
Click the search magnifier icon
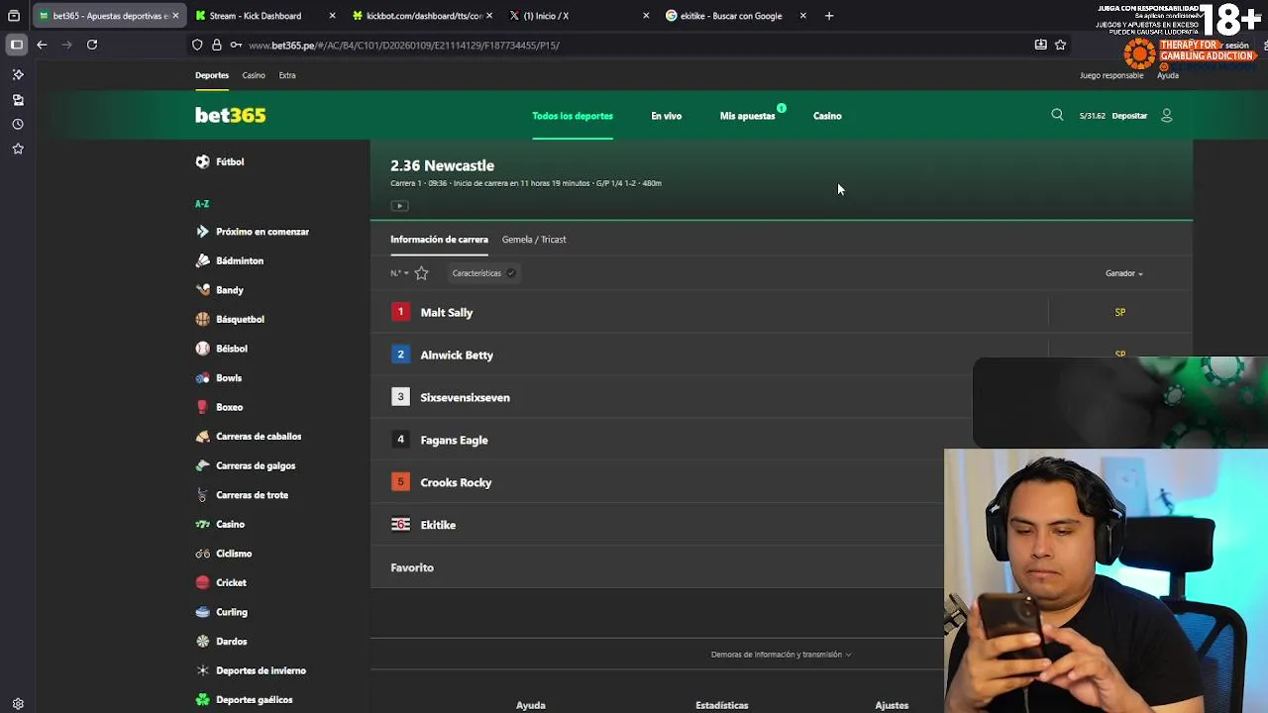point(1057,115)
